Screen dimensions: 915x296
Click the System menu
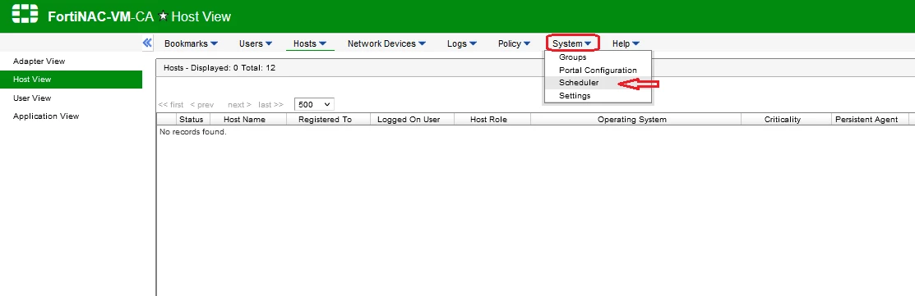tap(572, 43)
